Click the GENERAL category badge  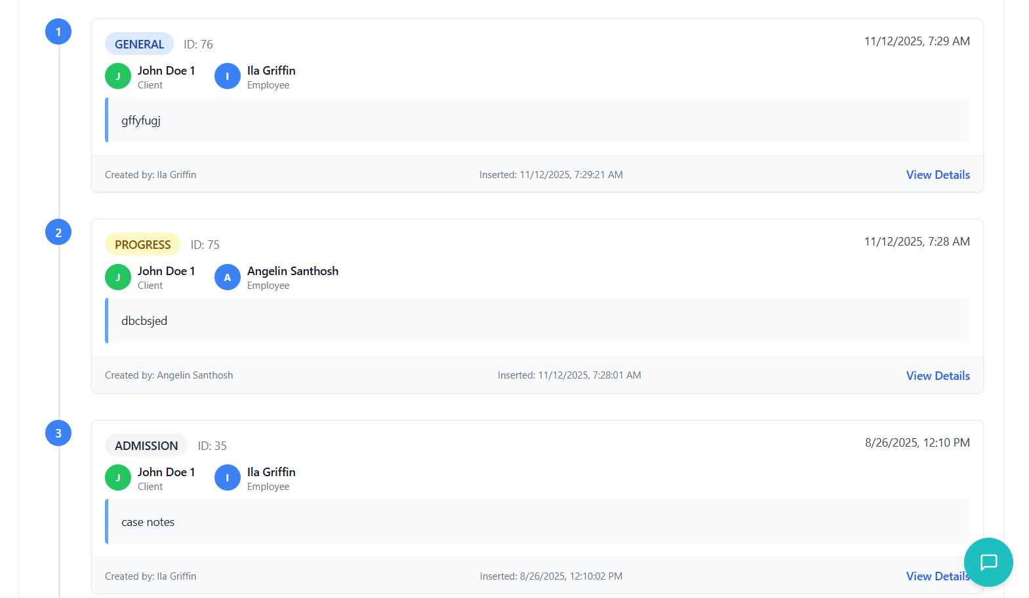(139, 44)
